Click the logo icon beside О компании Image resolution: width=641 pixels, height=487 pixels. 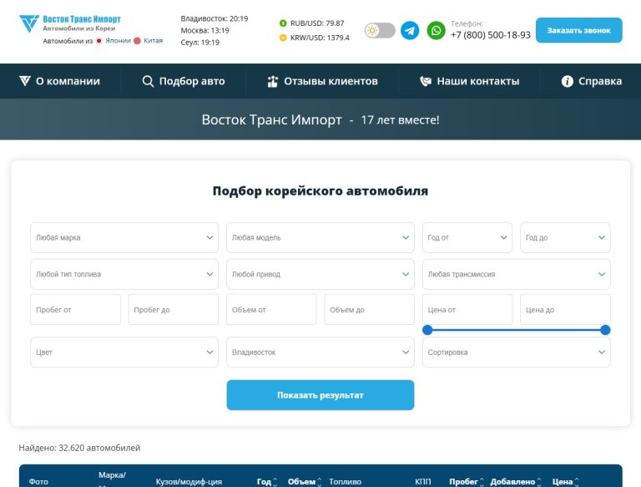pyautogui.click(x=25, y=81)
